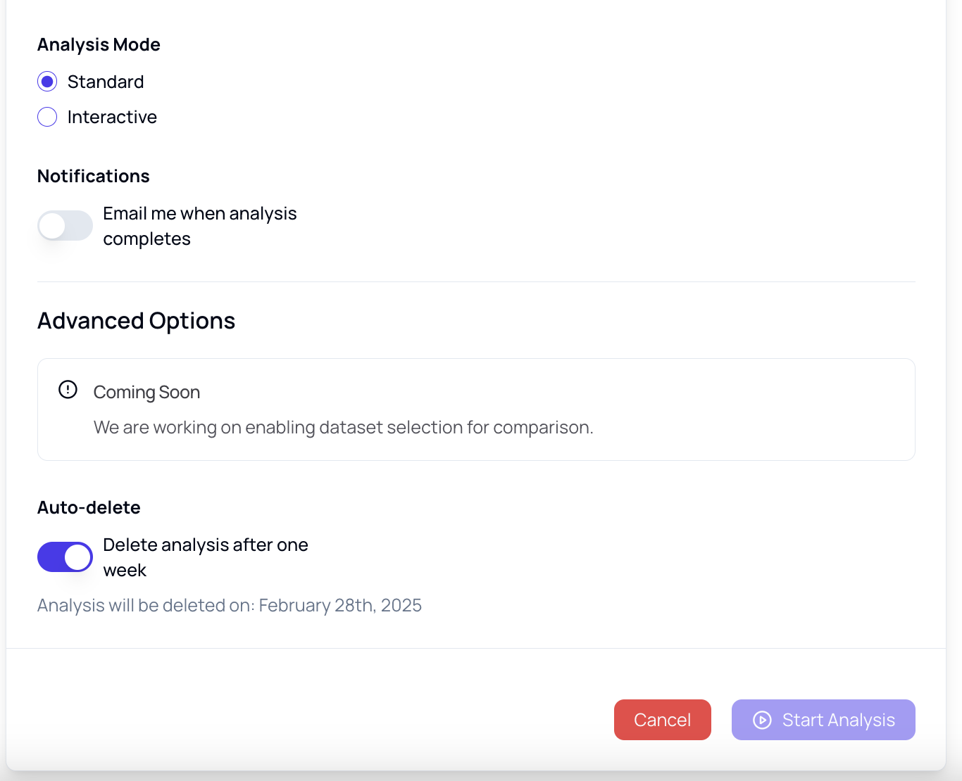Image resolution: width=962 pixels, height=781 pixels.
Task: Click the 'Standard' option label
Action: (106, 82)
